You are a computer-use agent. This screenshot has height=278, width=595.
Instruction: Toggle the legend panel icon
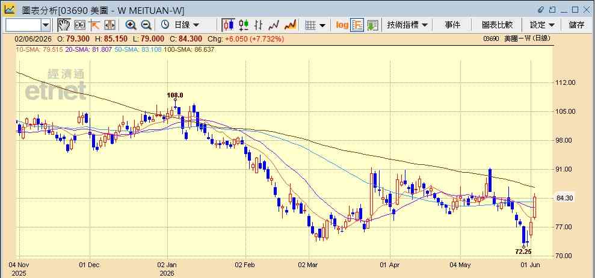pos(357,25)
